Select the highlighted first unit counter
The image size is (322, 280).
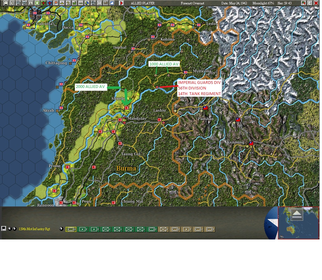pyautogui.click(x=71, y=229)
